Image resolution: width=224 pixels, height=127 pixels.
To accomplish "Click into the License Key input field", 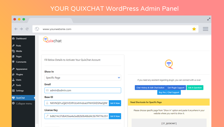I will coord(77,116).
